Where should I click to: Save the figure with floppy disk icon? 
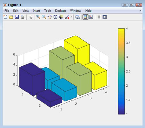click(17, 17)
